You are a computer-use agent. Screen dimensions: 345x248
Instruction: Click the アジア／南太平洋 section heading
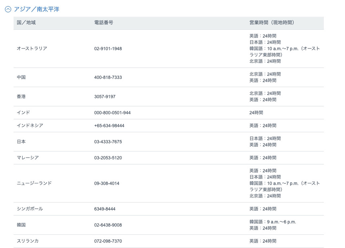(x=36, y=9)
